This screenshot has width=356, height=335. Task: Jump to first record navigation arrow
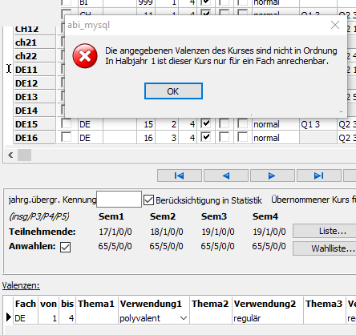[180, 176]
